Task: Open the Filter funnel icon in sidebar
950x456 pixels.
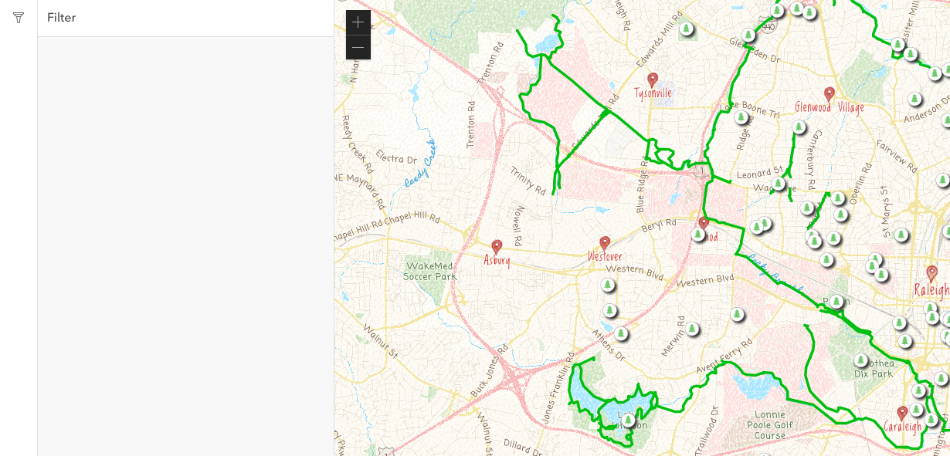Action: coord(19,18)
